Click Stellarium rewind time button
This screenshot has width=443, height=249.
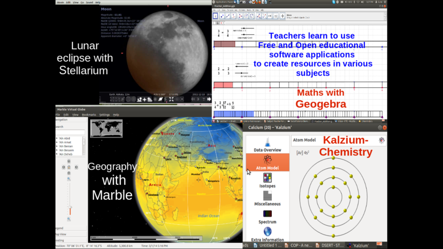tap(193, 100)
